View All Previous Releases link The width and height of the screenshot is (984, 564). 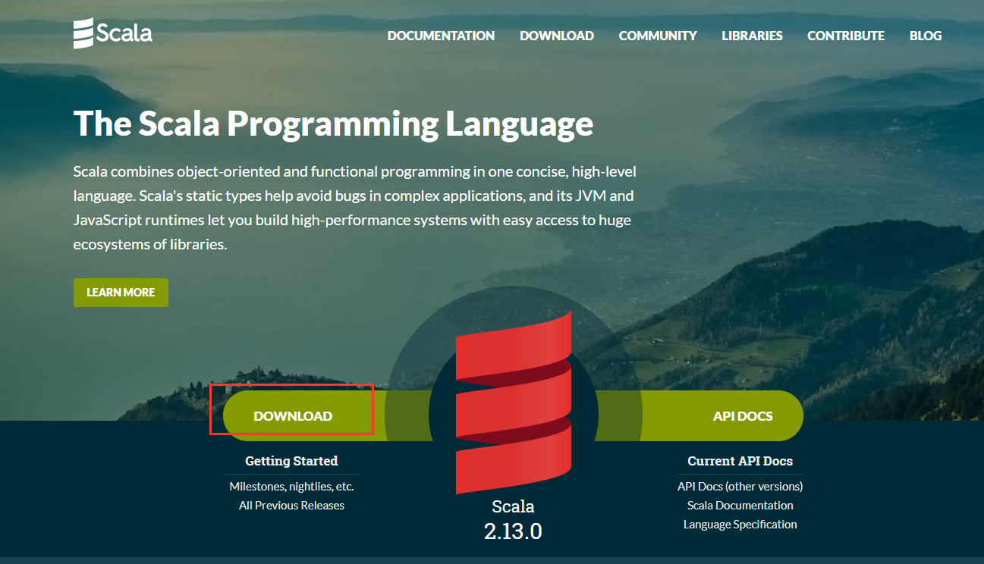pyautogui.click(x=291, y=506)
